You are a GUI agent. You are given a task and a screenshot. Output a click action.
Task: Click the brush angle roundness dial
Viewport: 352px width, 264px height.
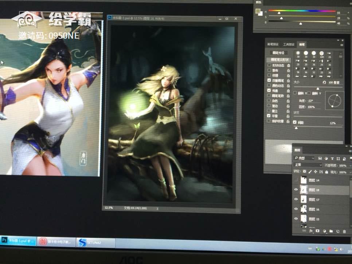pos(334,100)
